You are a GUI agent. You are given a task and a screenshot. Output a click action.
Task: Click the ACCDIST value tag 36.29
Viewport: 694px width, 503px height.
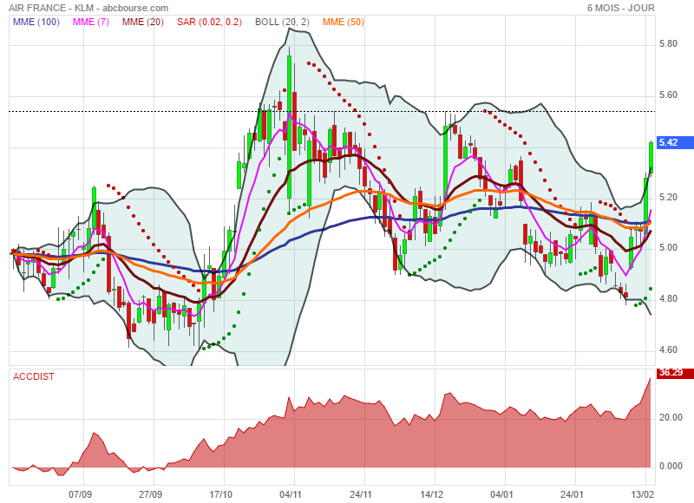tap(675, 373)
